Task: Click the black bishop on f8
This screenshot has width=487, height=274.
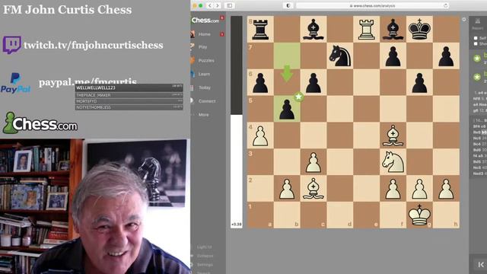Action: 393,29
